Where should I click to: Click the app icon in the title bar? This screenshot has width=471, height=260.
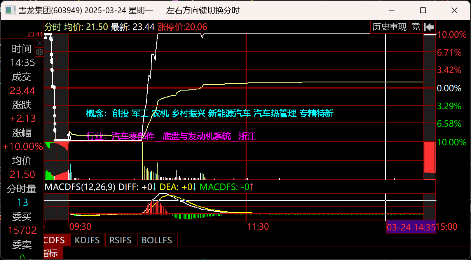pos(11,10)
